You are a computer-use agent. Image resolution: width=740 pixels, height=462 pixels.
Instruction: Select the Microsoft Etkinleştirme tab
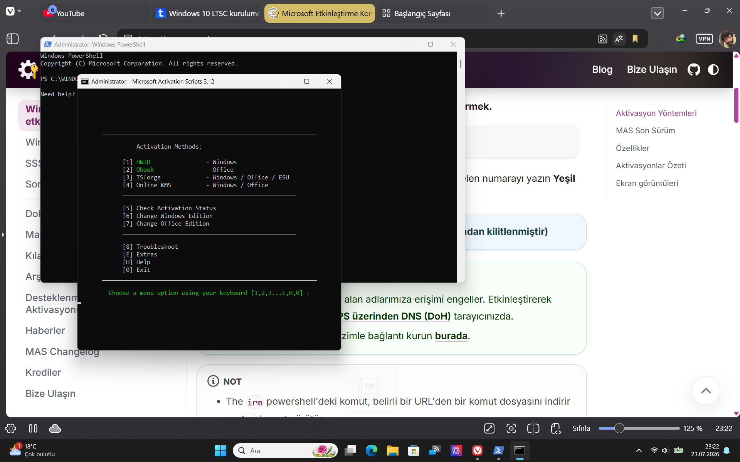point(320,13)
